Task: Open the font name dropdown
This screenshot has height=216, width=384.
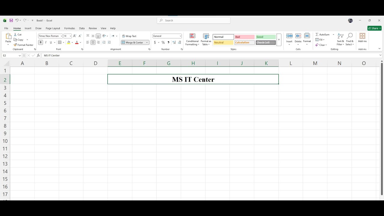Action: (61, 36)
